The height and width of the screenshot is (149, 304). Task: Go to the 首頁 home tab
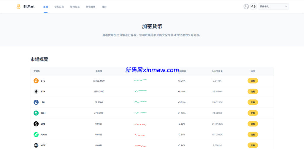click(45, 7)
